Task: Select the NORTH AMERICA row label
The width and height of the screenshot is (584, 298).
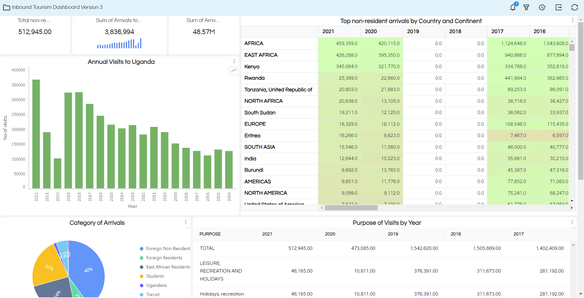Action: click(x=266, y=193)
